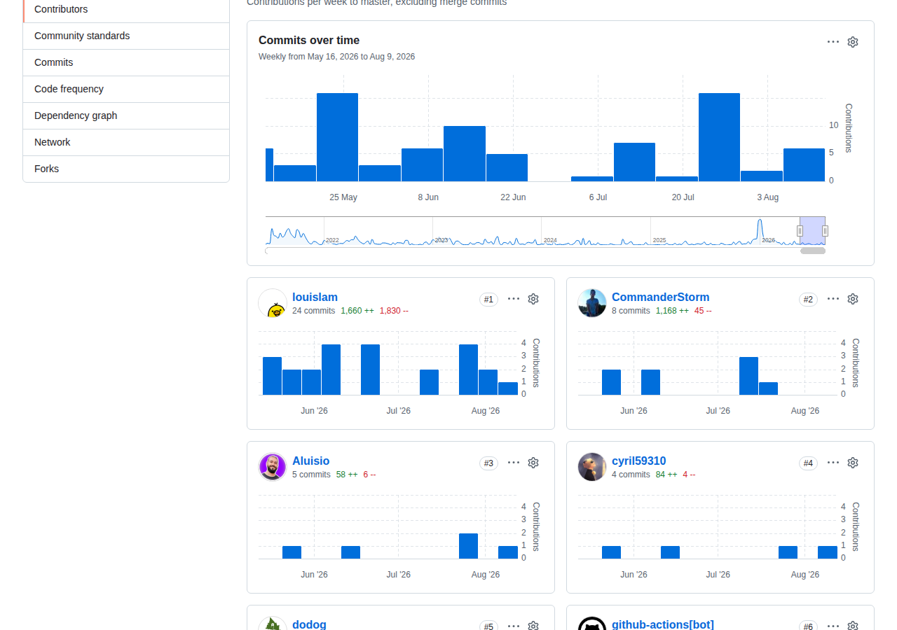
Task: Click the settings gear on louislam's card
Action: coord(533,299)
